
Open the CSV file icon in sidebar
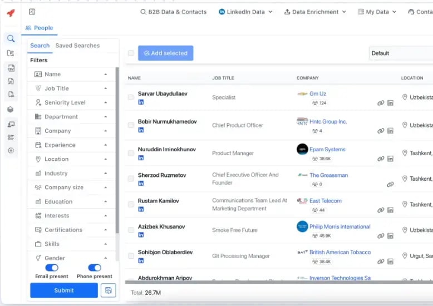click(11, 68)
